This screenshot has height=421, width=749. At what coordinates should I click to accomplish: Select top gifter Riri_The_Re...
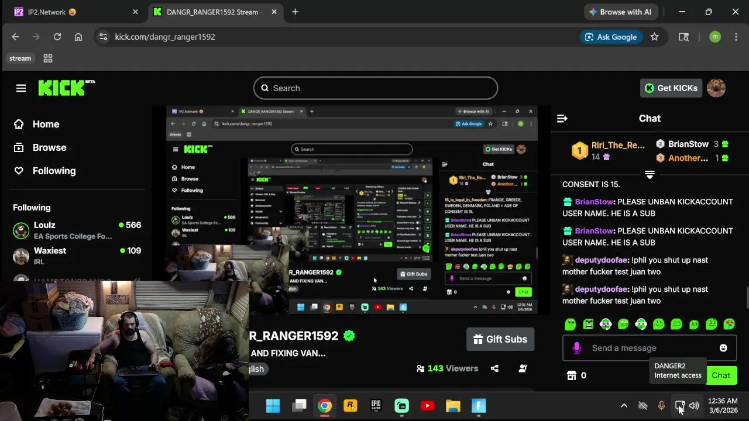(609, 151)
